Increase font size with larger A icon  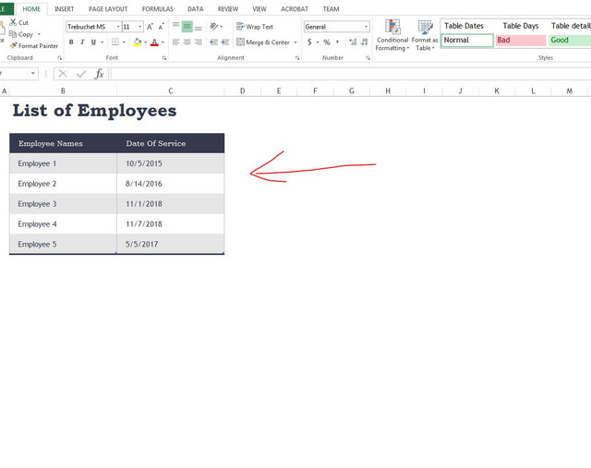150,27
